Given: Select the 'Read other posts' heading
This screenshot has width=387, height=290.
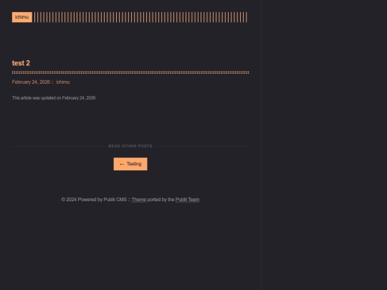Looking at the screenshot, I should coord(130,146).
